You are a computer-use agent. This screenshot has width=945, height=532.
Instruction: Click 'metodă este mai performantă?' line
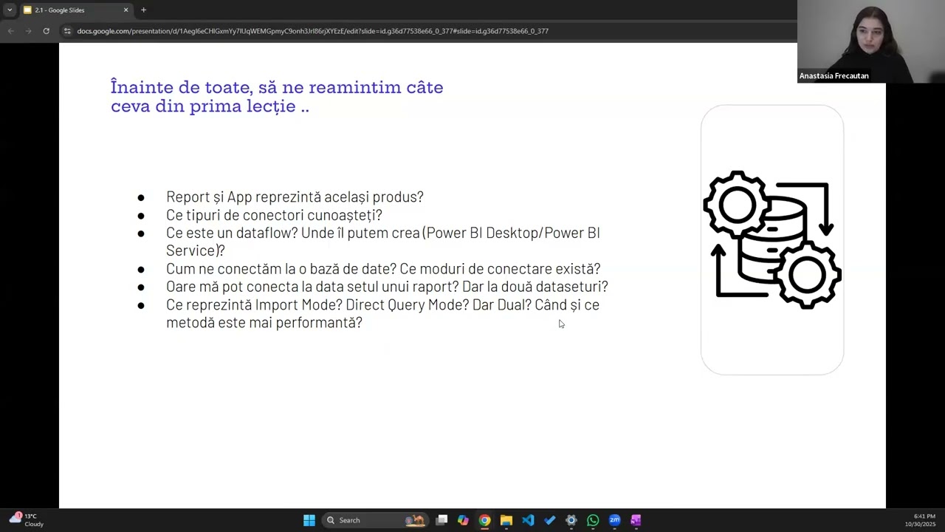(264, 323)
